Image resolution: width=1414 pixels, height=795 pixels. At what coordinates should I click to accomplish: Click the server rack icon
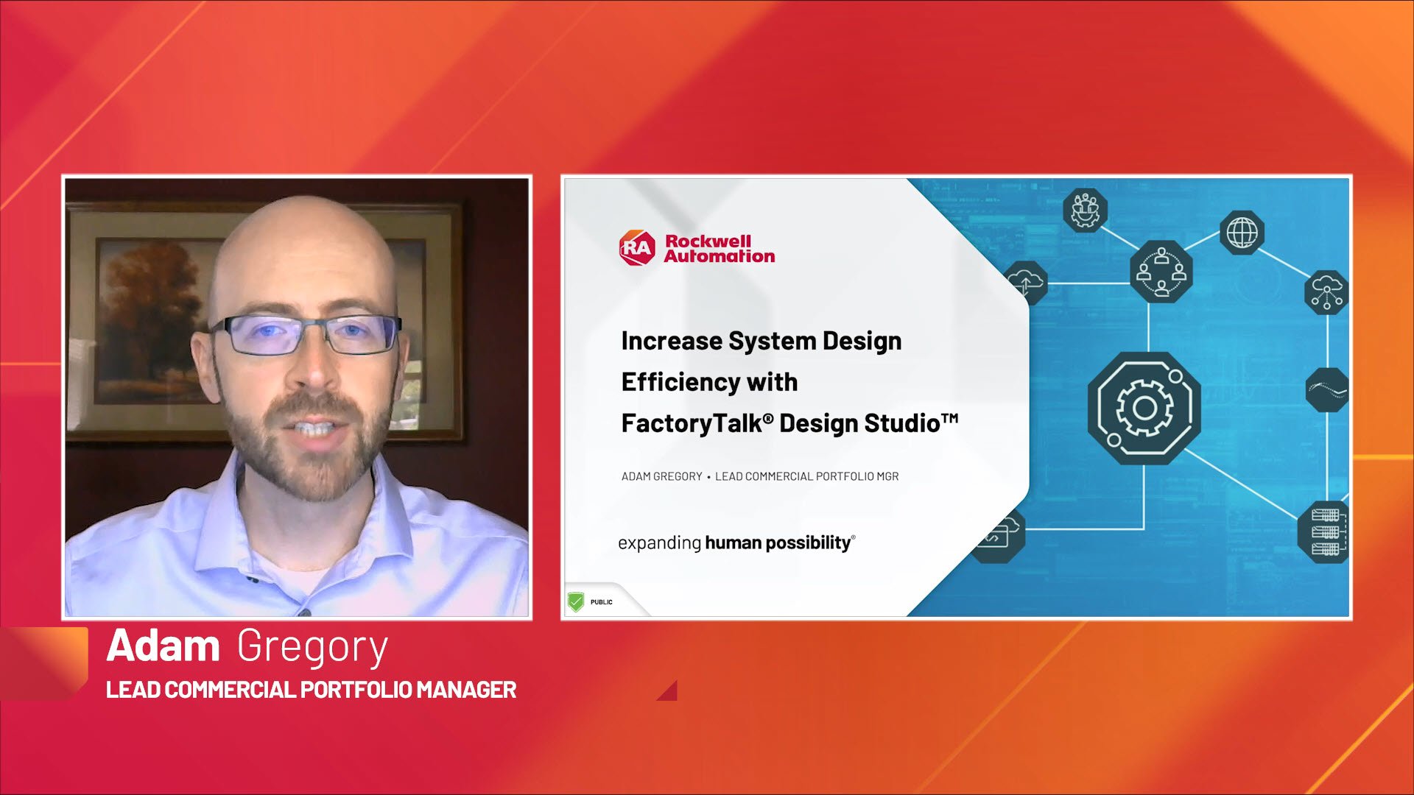[x=1323, y=532]
